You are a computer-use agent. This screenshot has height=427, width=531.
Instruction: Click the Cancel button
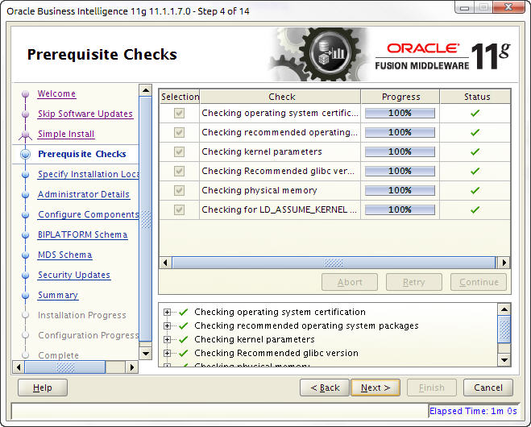click(488, 388)
